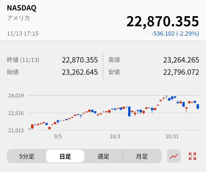
Task: Click the -536.102 (-2.29%) change value
Action: (x=175, y=33)
